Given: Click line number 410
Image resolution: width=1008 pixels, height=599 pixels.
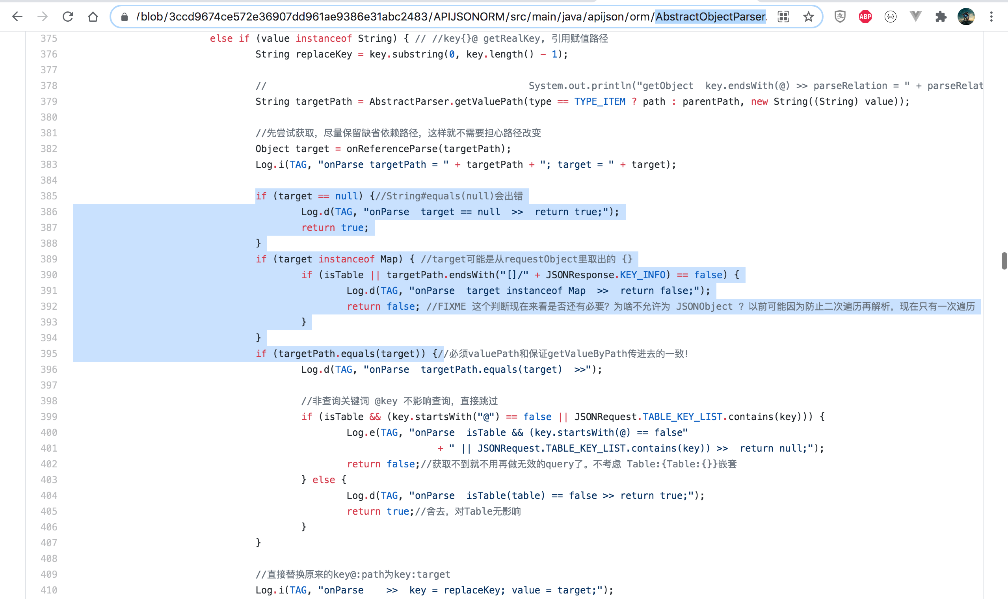Looking at the screenshot, I should point(49,590).
